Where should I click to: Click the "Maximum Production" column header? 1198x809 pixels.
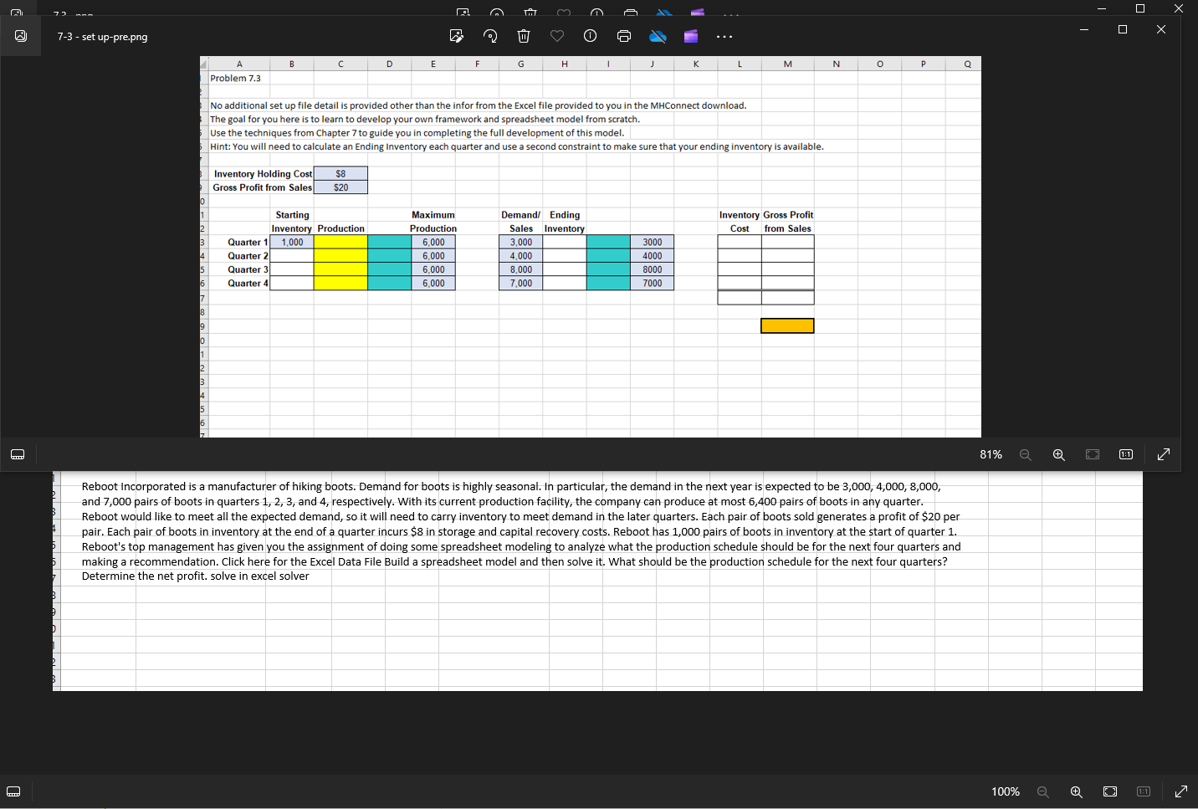[x=433, y=222]
